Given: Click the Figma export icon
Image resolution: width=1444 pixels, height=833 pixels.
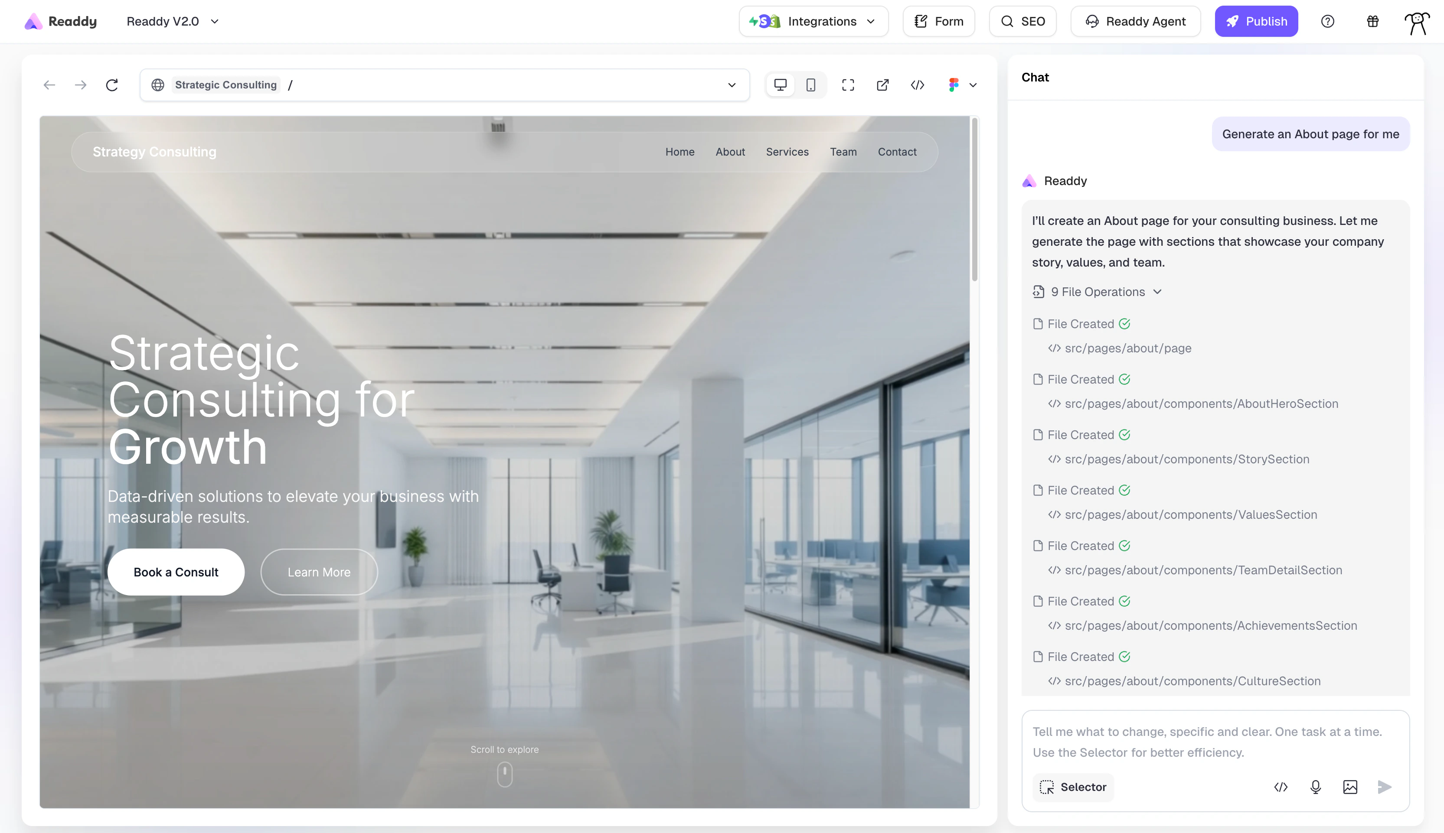Looking at the screenshot, I should click(x=953, y=85).
